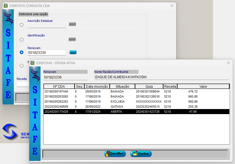Click the lookup button beside Inscrição Estadual
Image resolution: width=235 pixels, height=164 pixels.
[72, 24]
